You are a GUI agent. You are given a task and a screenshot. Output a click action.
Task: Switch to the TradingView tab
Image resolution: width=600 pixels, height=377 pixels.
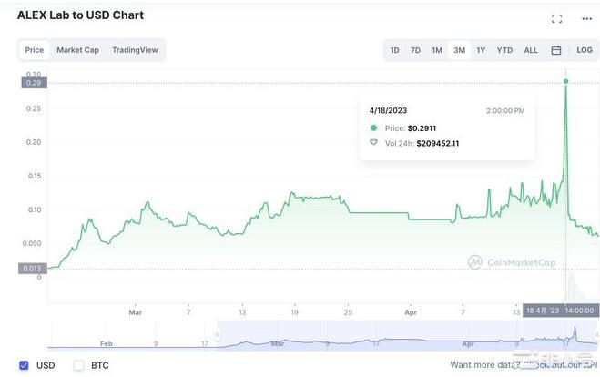point(135,50)
